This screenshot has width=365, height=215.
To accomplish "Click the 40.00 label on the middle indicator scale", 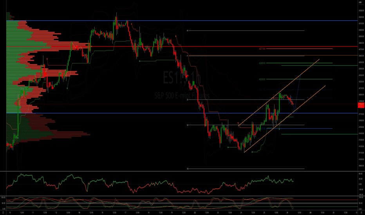I will (361, 179).
